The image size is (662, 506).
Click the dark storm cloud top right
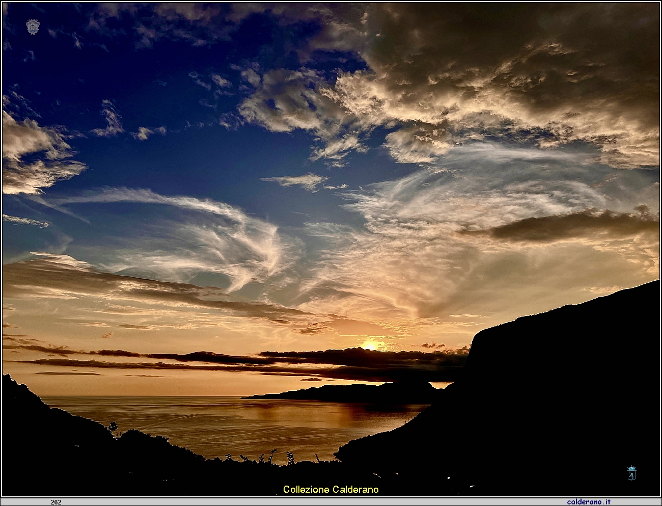509,76
